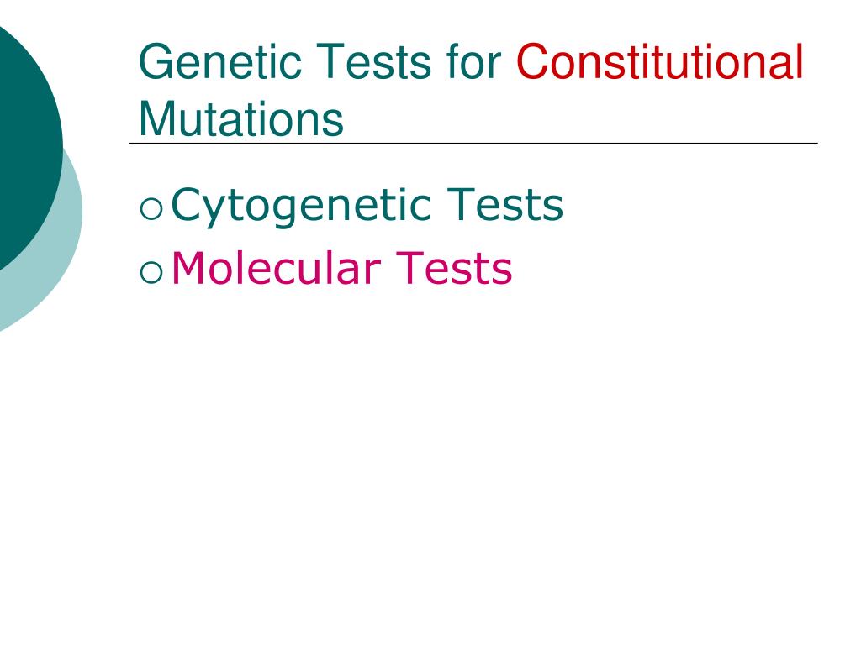
Task: Click the hollow bullet before Molecular Tests
Action: pos(151,272)
